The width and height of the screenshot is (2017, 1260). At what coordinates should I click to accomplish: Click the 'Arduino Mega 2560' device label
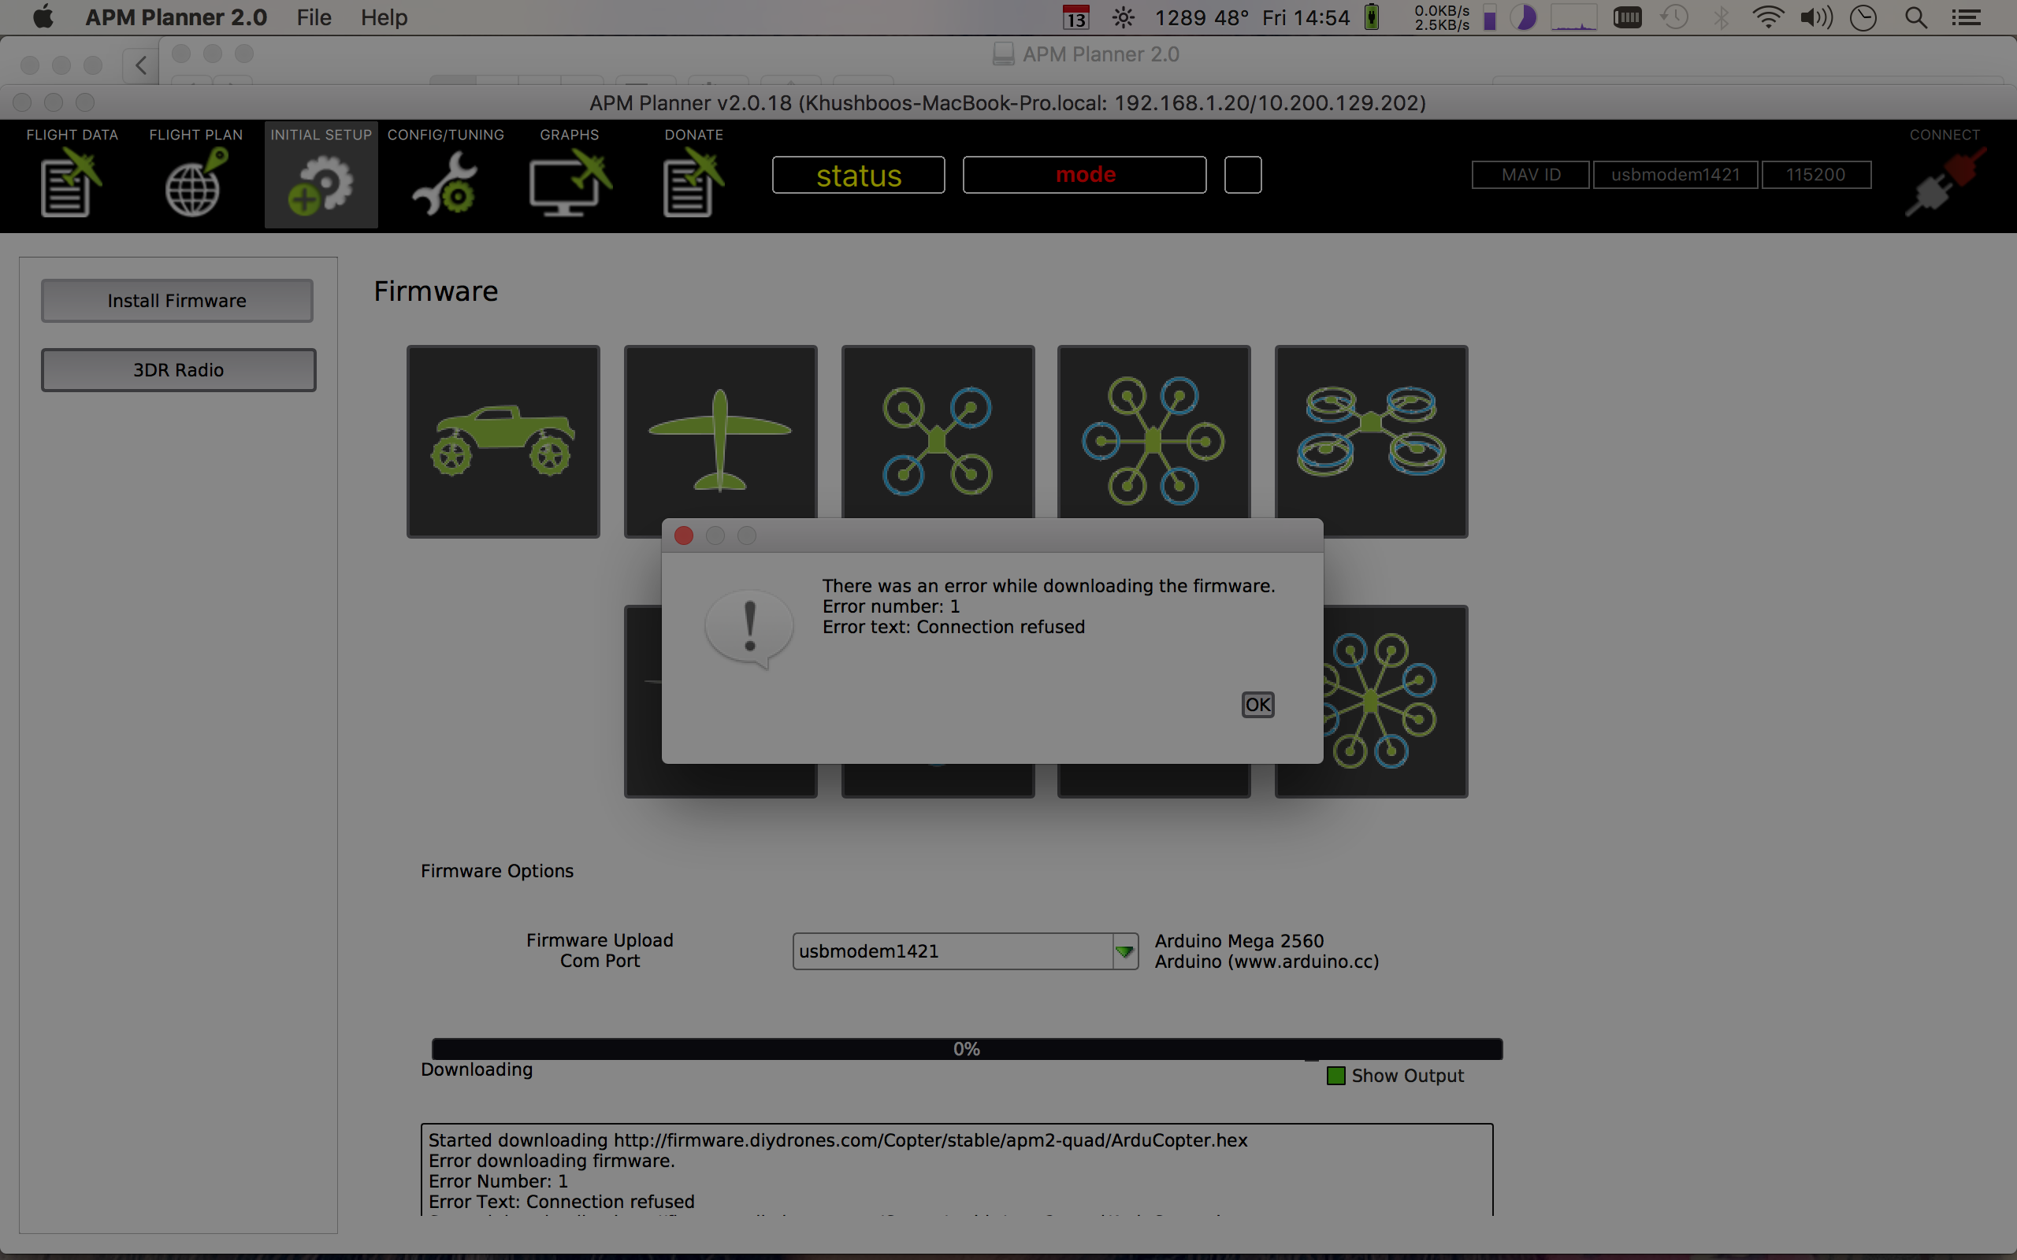click(1239, 941)
